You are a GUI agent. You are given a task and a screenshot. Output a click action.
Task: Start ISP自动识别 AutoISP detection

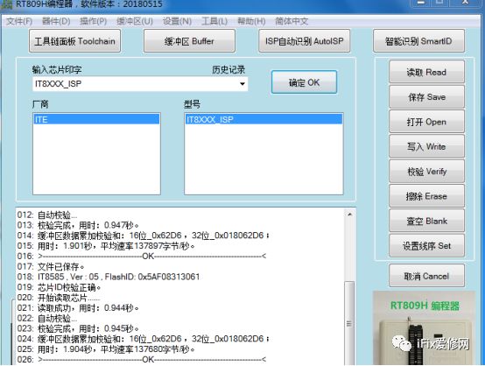305,41
